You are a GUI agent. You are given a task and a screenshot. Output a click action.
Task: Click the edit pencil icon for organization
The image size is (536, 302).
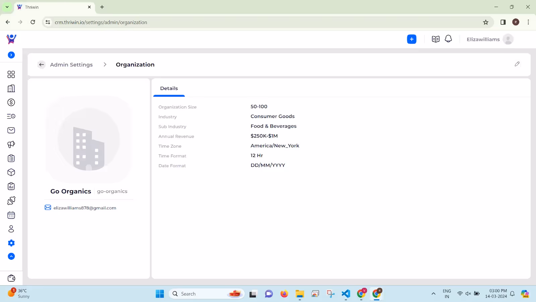(x=517, y=64)
